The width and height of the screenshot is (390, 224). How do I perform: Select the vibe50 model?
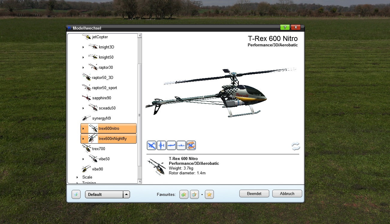point(104,159)
